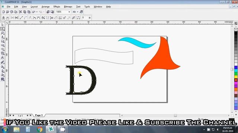This screenshot has height=133, width=238.
Task: Open the Arrange menu
Action: 45,7
